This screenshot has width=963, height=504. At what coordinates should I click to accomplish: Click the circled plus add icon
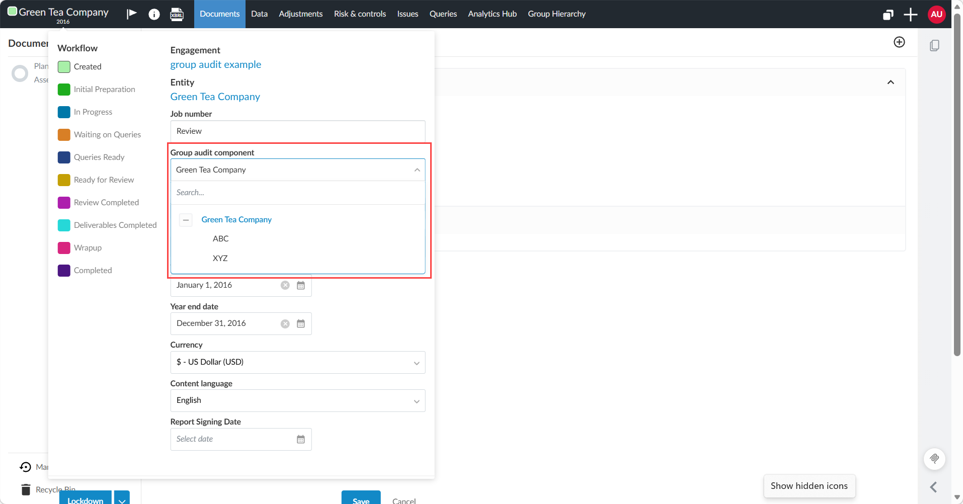tap(899, 42)
